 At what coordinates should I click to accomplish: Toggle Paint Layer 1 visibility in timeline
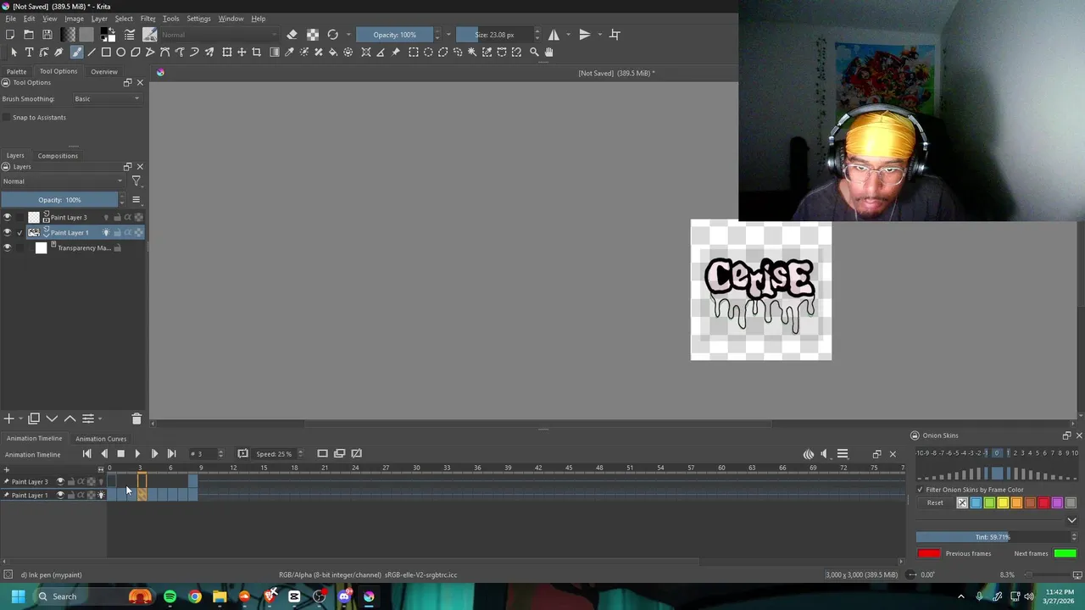click(x=60, y=495)
